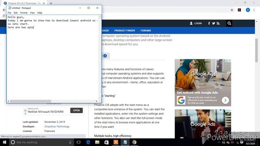The width and height of the screenshot is (260, 146).
Task: Click Notepad scroll left arrow
Action: [9, 101]
